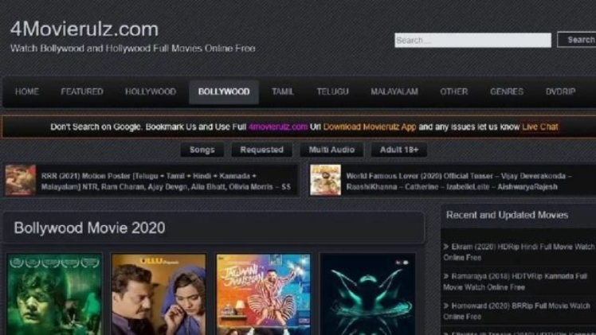596x335 pixels.
Task: Open the HOLLYWOOD category
Action: [151, 92]
